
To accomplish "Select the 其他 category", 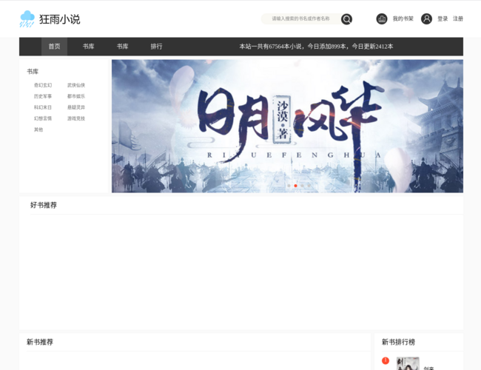I will tap(38, 129).
